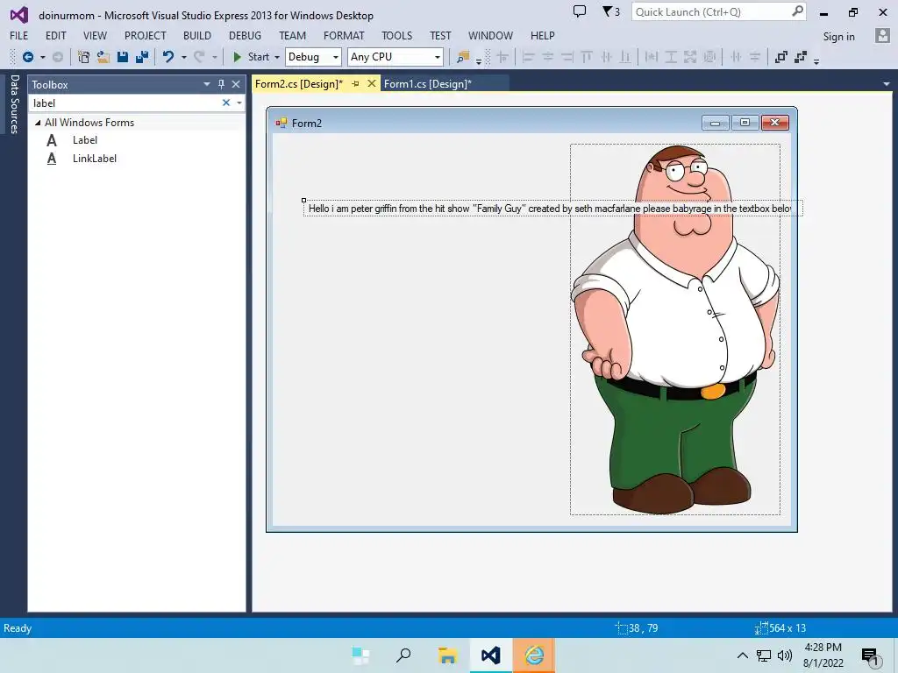Click the New Project toolbar icon
The height and width of the screenshot is (673, 898).
[83, 57]
